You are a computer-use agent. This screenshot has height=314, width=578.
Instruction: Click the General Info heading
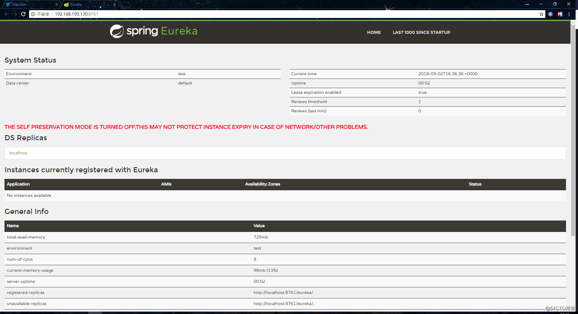(27, 212)
